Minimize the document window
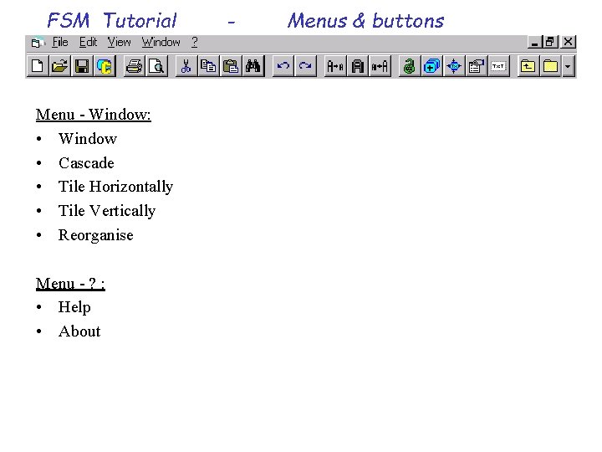The image size is (602, 452). click(534, 42)
